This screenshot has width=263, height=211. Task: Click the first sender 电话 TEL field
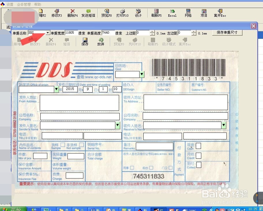[62, 136]
